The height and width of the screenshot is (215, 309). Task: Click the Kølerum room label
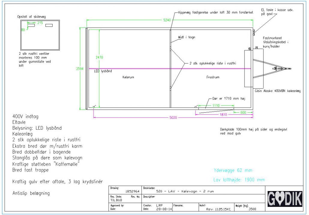click(128, 77)
